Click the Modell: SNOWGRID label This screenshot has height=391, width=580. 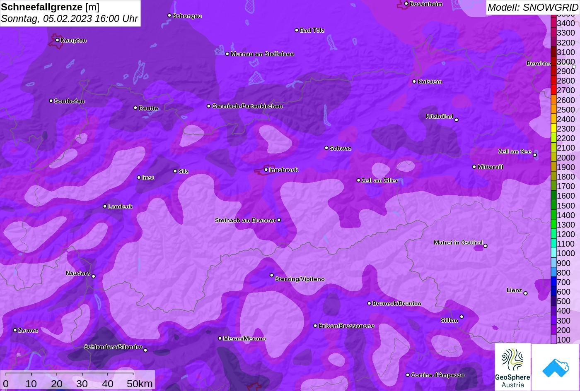click(x=532, y=7)
